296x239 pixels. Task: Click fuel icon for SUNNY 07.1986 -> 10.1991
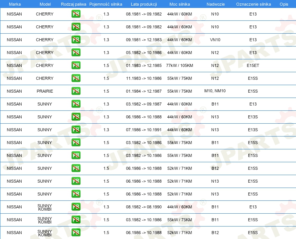(76, 130)
